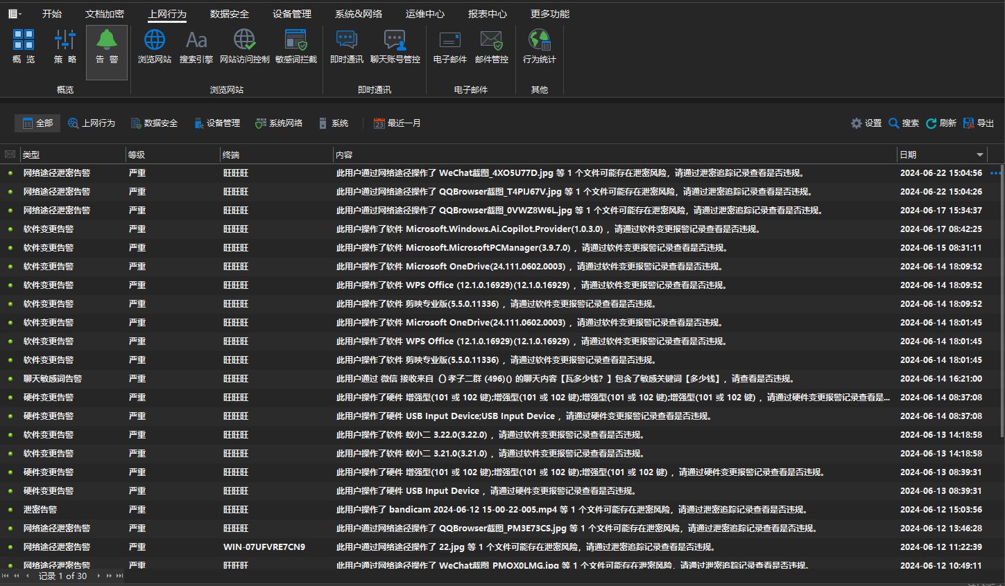The height and width of the screenshot is (586, 1005).
Task: Filter alerts by 系统
Action: point(333,123)
